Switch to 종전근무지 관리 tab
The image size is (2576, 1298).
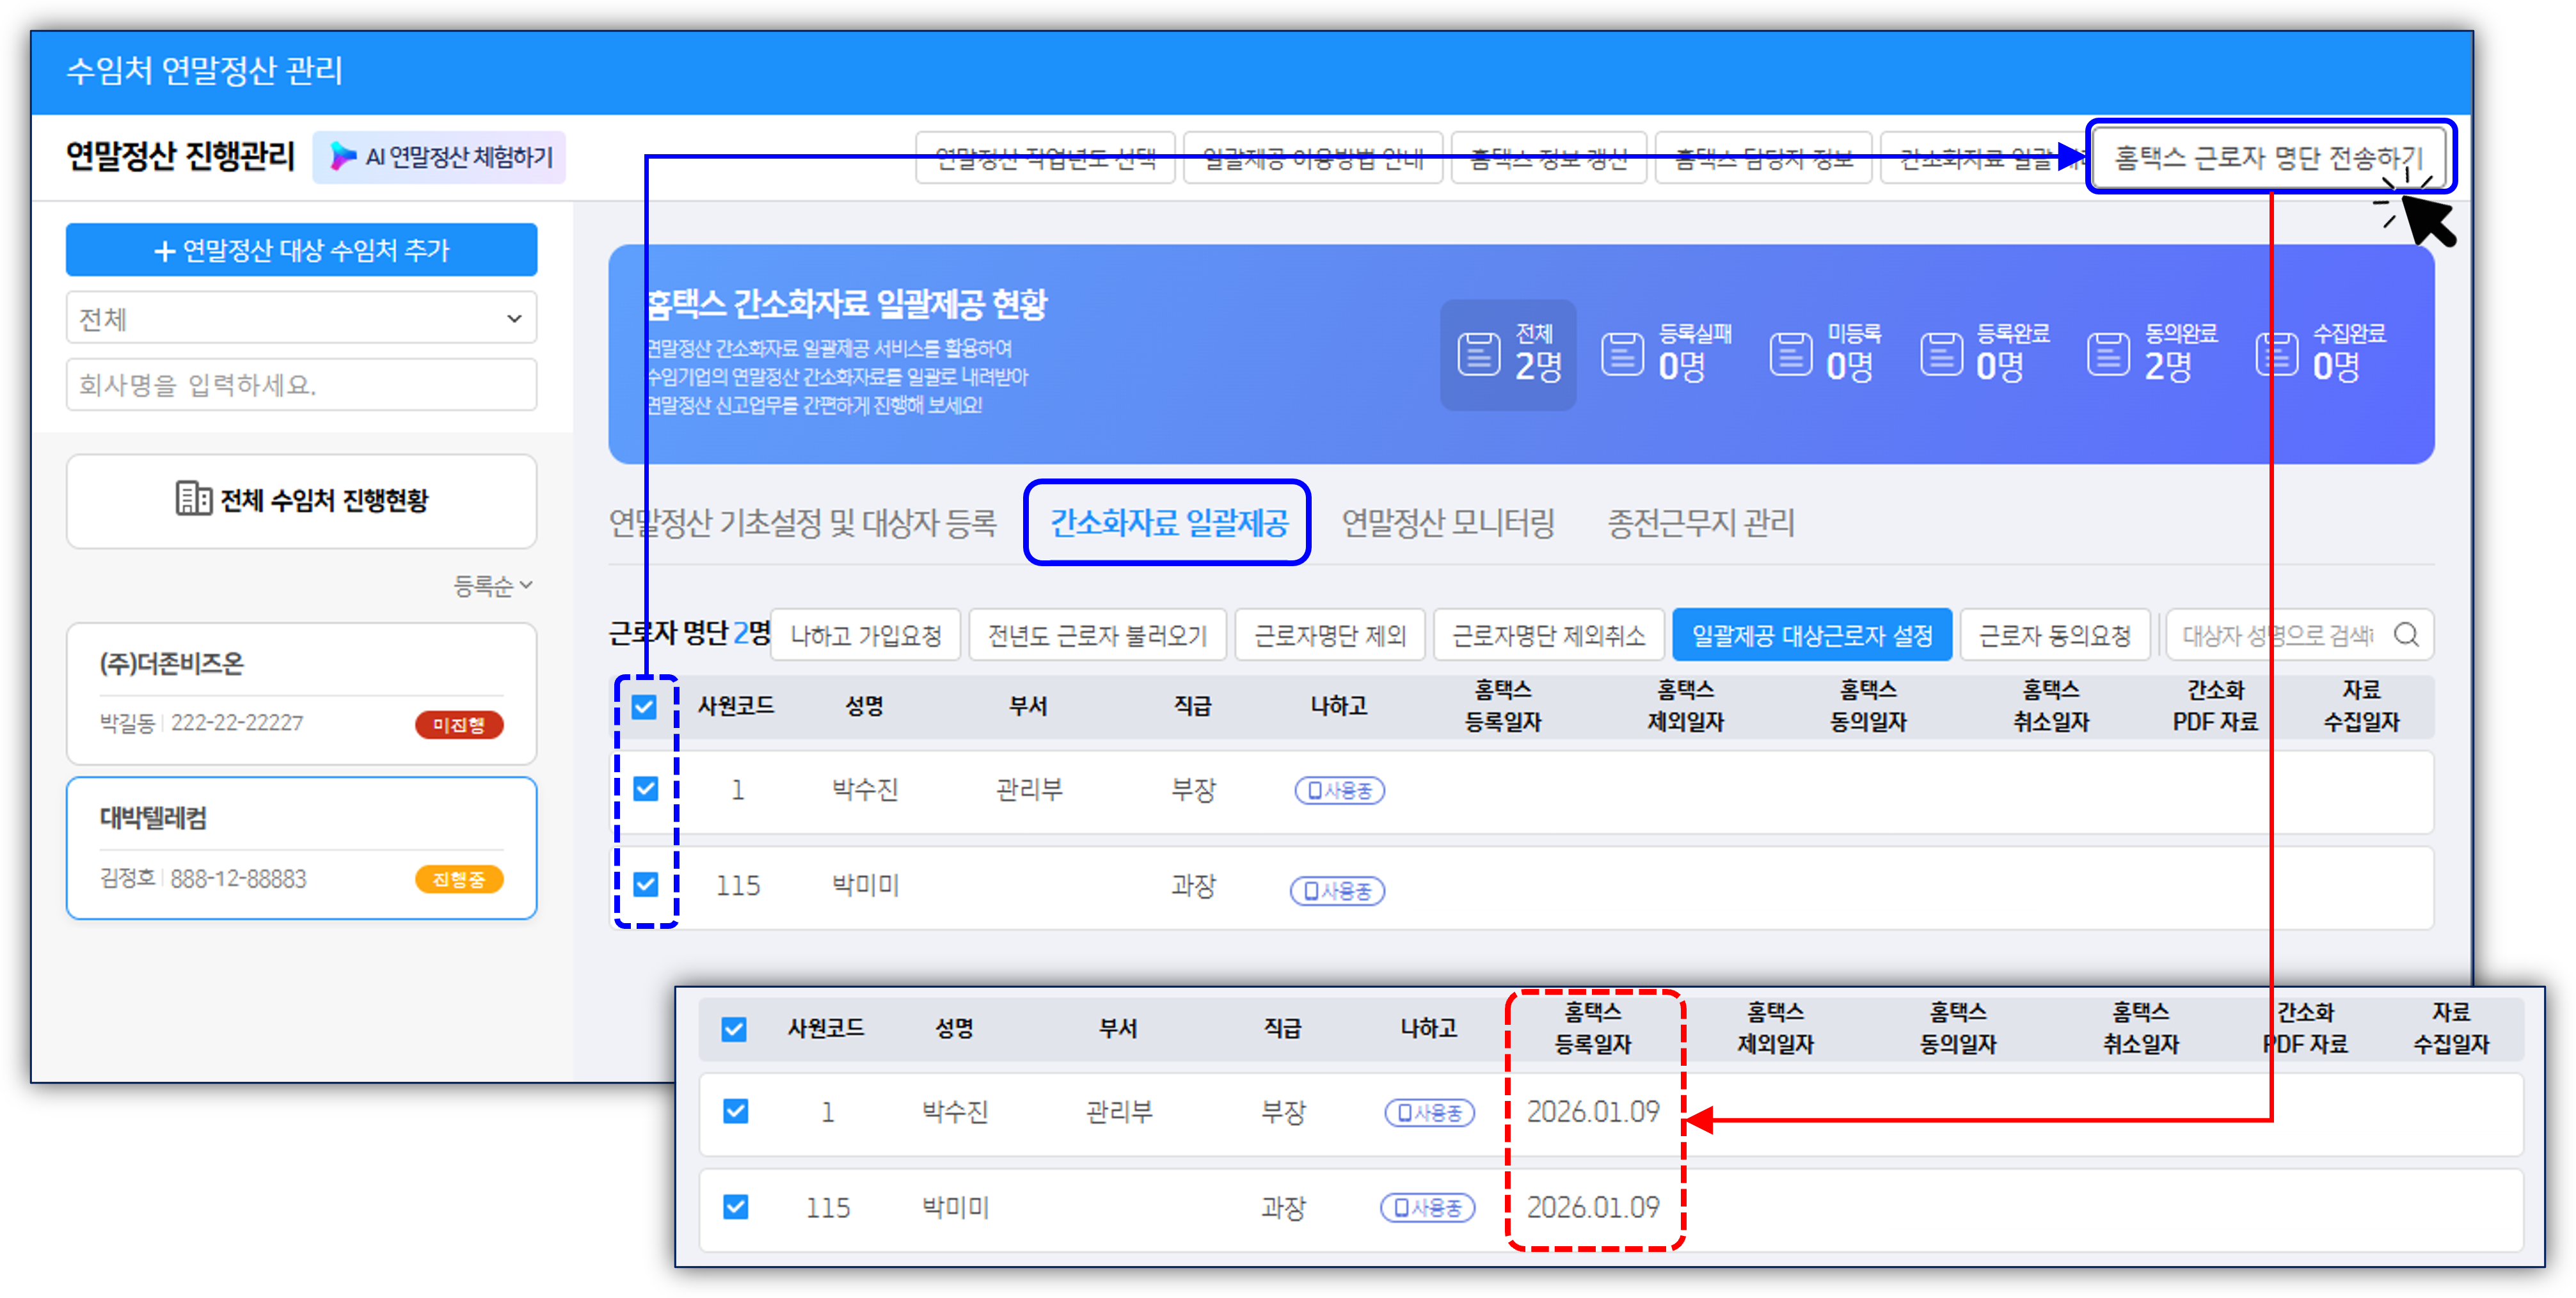(1700, 522)
